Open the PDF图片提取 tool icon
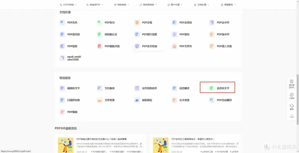The height and width of the screenshot is (153, 299). click(x=137, y=34)
